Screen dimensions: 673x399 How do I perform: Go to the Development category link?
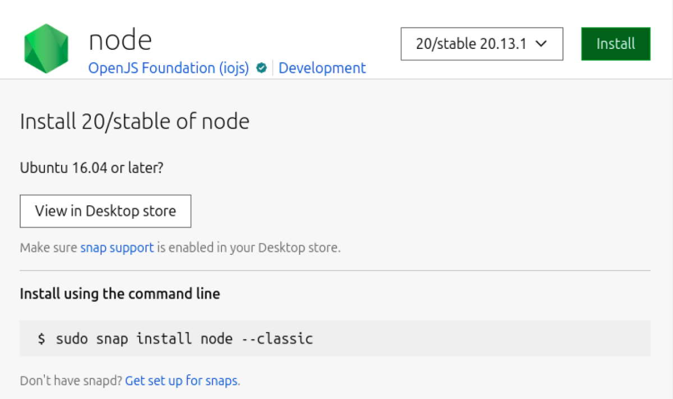click(x=322, y=68)
